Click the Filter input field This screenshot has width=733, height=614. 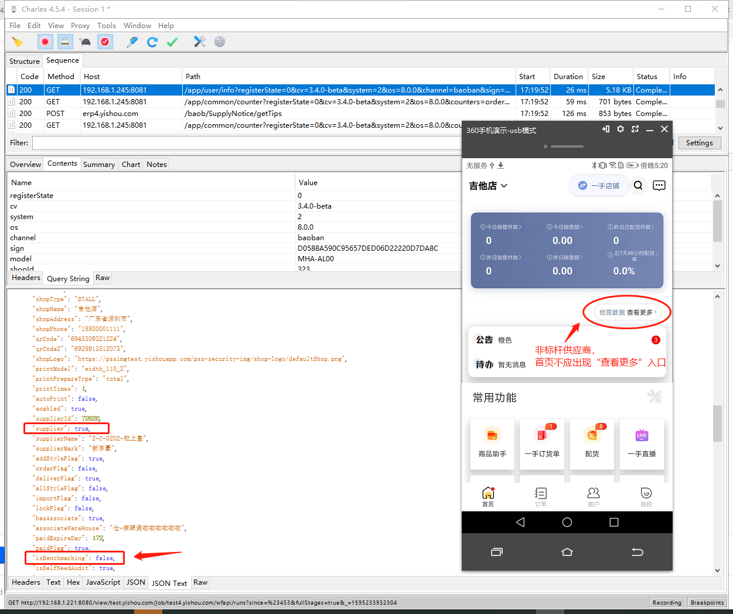point(247,143)
